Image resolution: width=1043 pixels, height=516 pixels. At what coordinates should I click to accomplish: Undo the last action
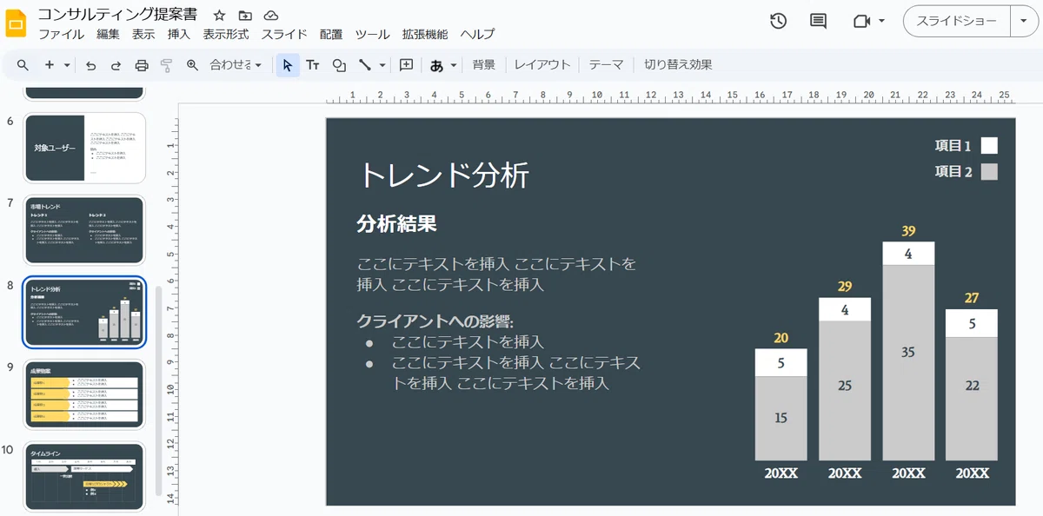(90, 65)
